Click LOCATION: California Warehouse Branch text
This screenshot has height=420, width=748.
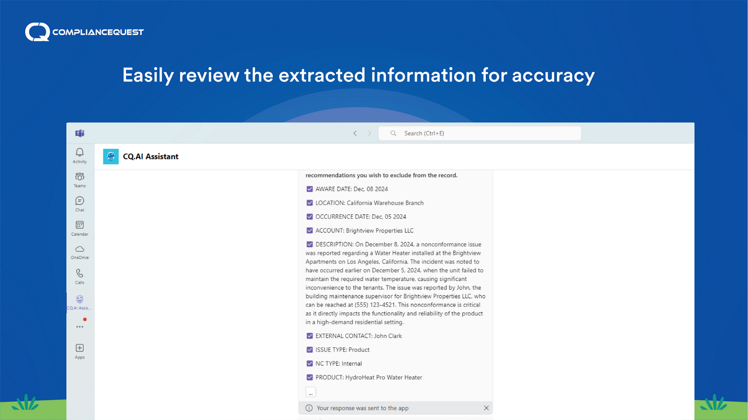(x=370, y=203)
